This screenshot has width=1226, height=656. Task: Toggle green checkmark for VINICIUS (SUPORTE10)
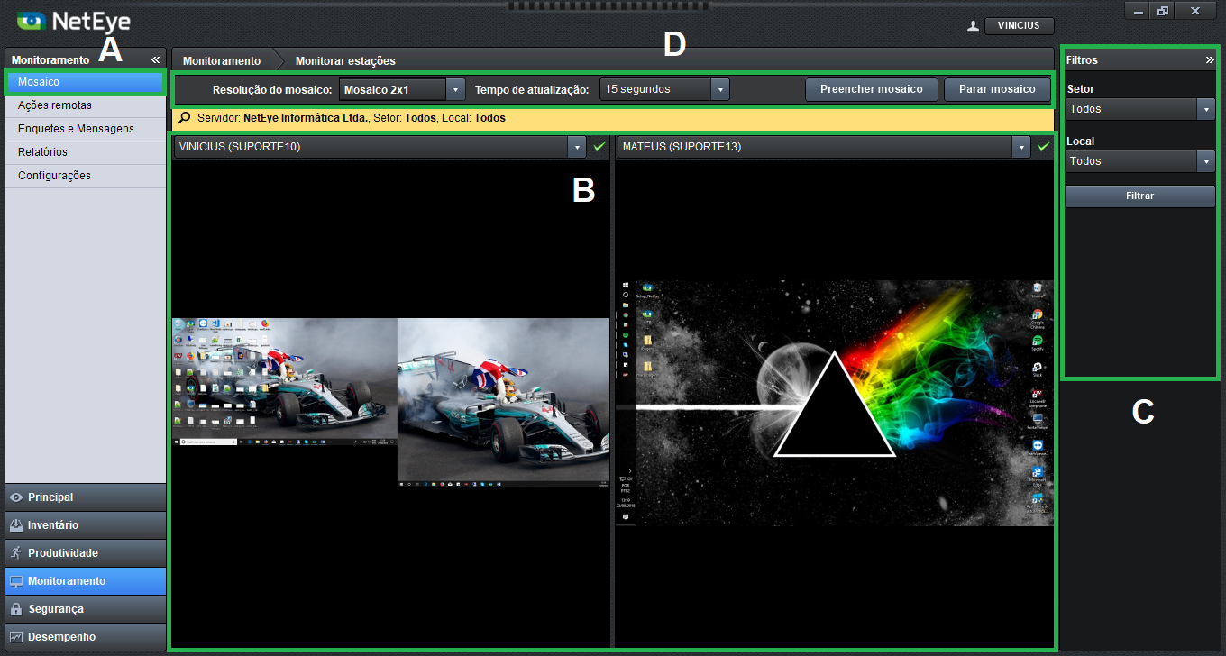599,147
